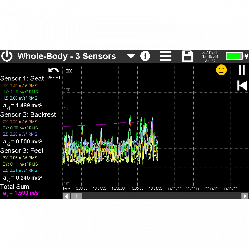Open the hamburger menu

tap(165, 56)
